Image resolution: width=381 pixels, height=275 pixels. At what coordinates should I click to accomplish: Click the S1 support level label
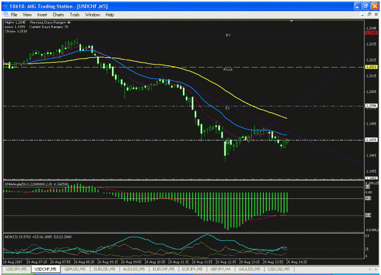pos(227,108)
